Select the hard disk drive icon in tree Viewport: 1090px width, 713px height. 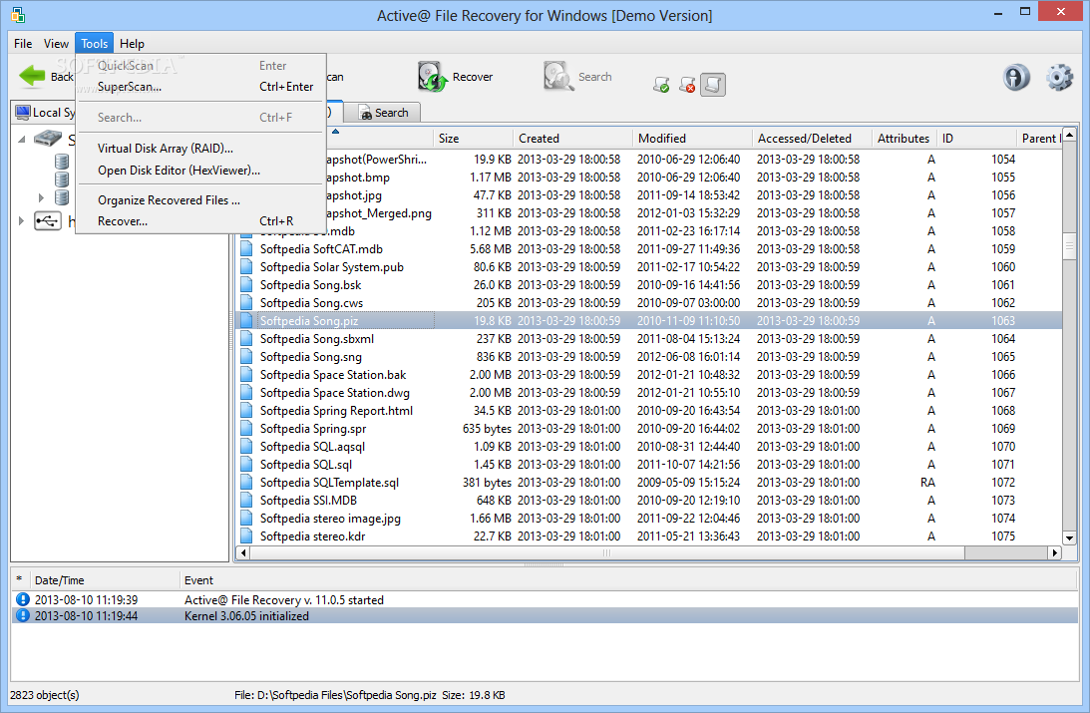click(x=48, y=139)
